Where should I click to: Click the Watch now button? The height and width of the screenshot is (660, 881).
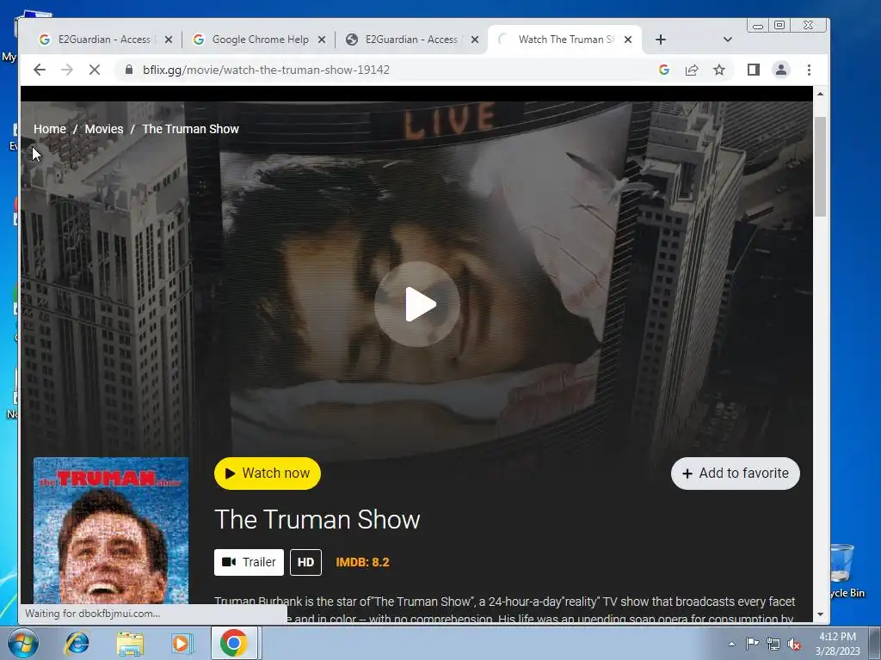pyautogui.click(x=268, y=474)
